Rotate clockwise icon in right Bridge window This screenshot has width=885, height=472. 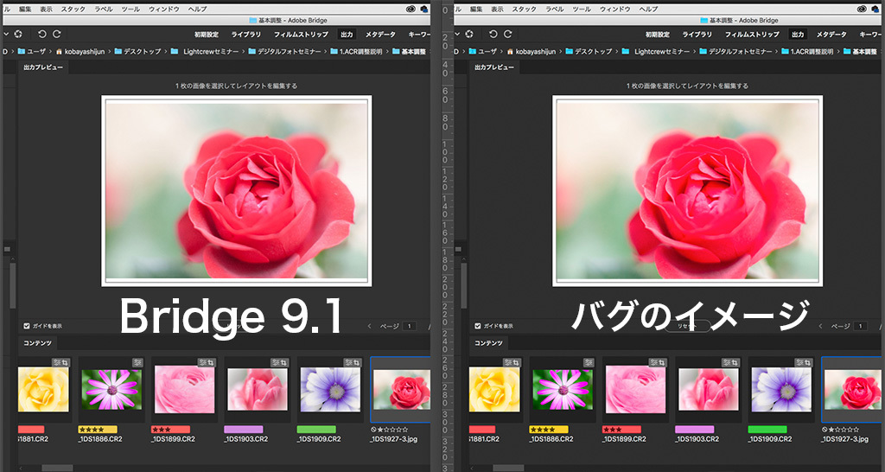[508, 35]
